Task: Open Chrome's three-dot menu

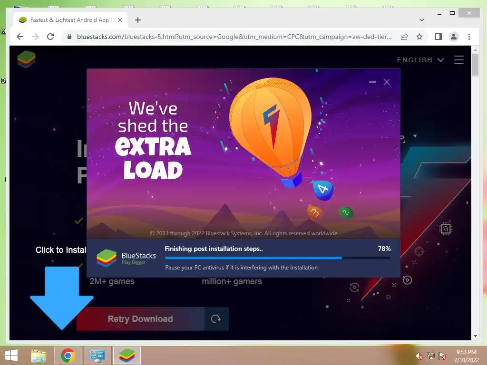Action: [x=469, y=37]
